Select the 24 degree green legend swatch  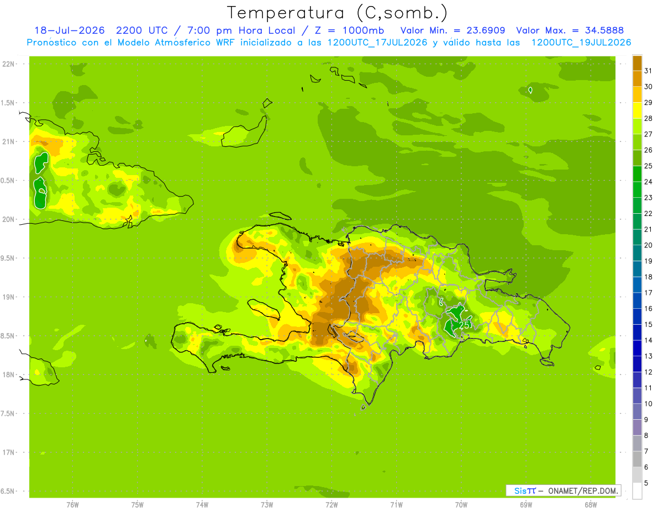pos(637,174)
